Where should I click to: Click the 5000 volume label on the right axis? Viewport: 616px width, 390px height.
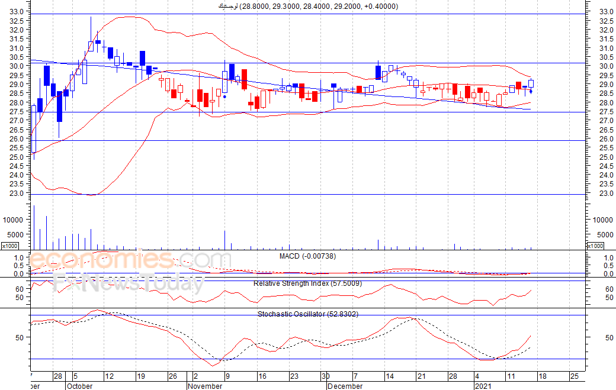pos(605,234)
